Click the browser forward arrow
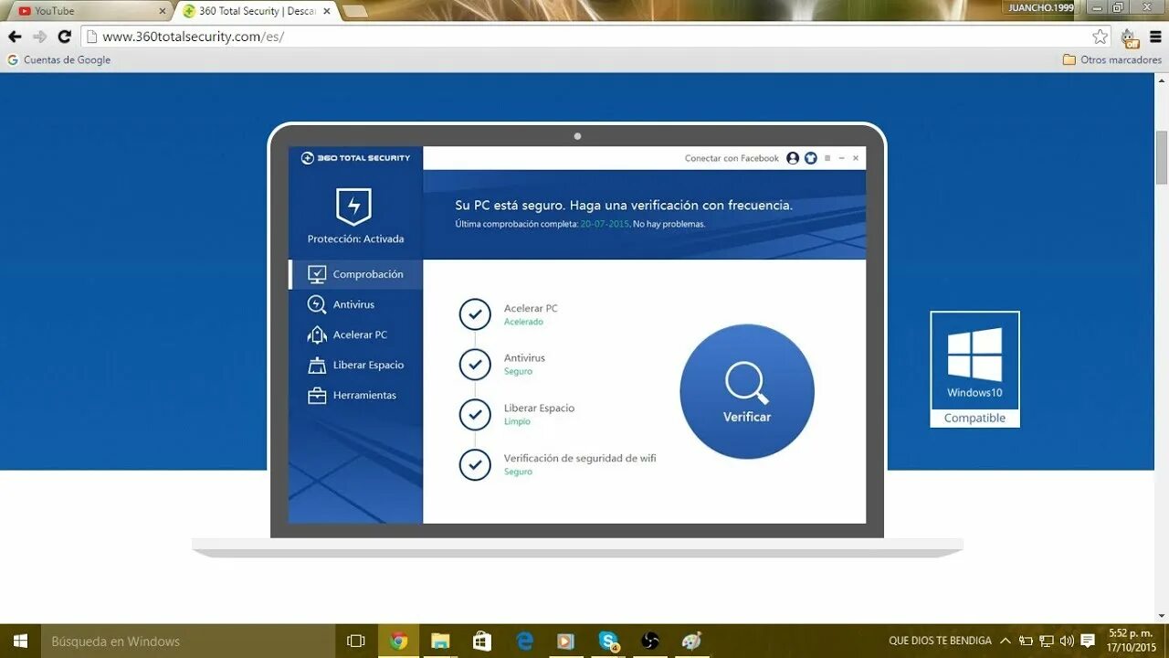 pos(39,37)
